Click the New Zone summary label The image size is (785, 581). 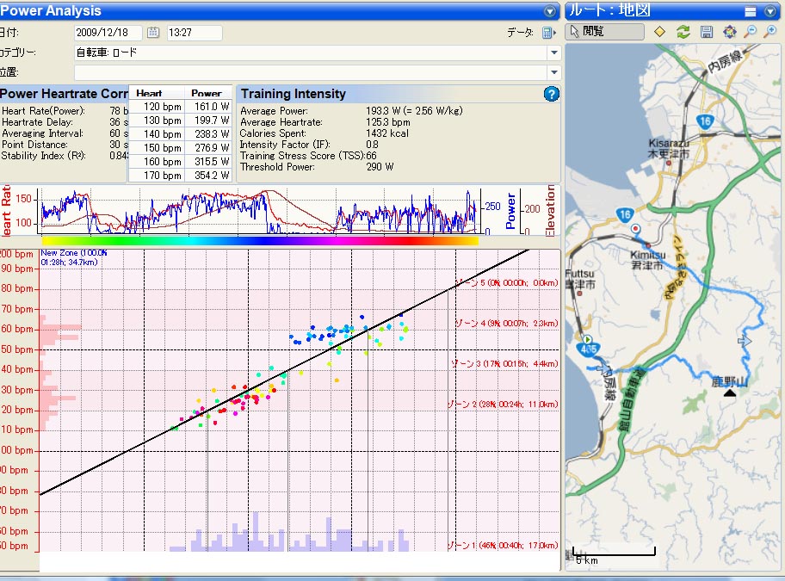(x=74, y=257)
